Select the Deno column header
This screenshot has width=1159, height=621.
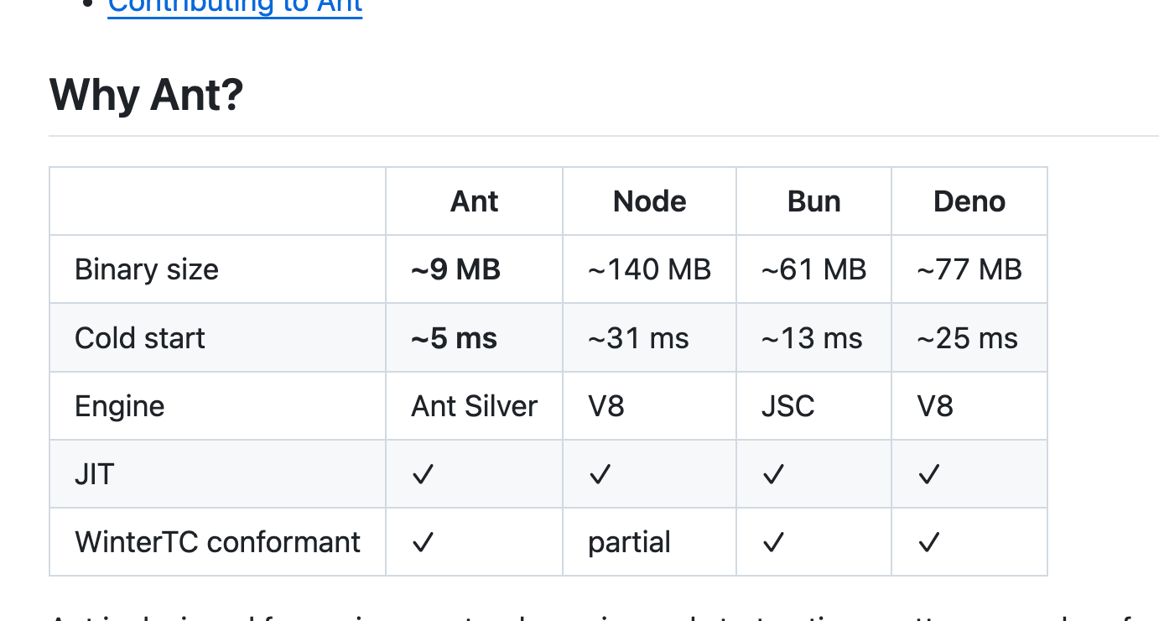coord(969,201)
